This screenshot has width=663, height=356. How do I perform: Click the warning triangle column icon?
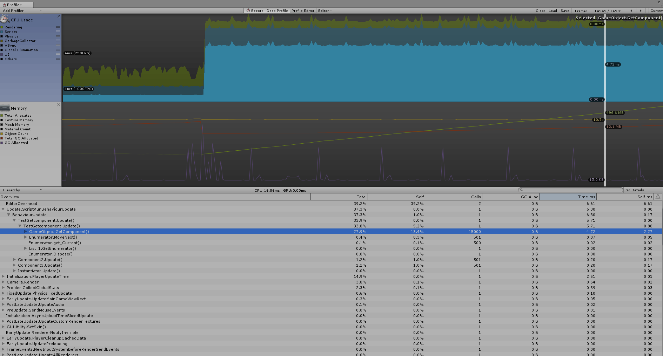pos(658,197)
